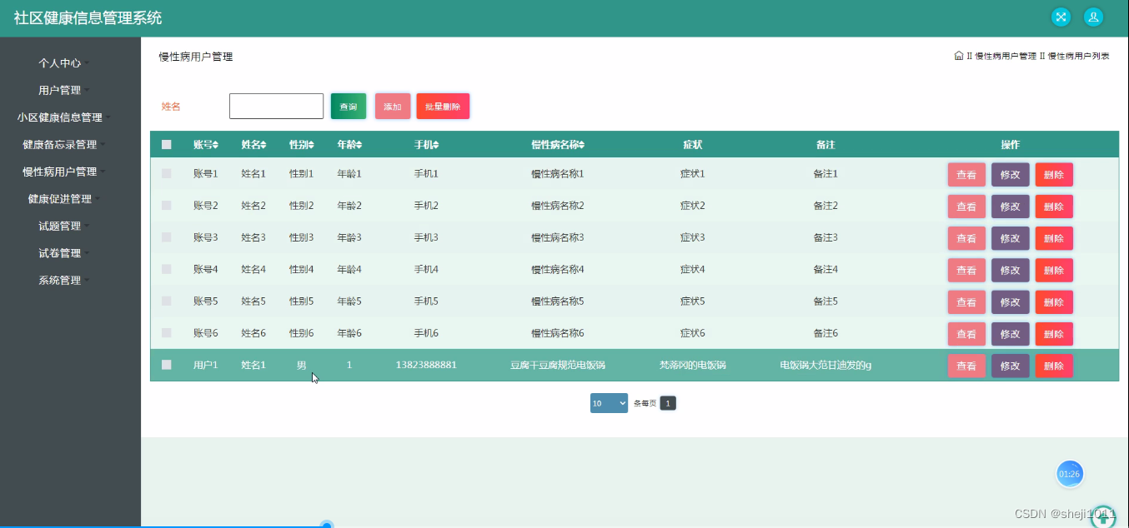Viewport: 1129px width, 528px height.
Task: Click the 查看 button on 用户1 row
Action: [x=966, y=365]
